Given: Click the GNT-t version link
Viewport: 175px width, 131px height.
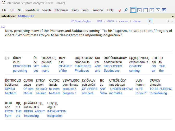Looking at the screenshot, I should pyautogui.click(x=111, y=21).
